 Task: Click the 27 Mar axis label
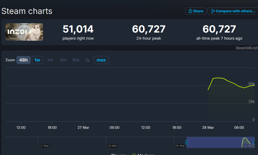pyautogui.click(x=83, y=127)
